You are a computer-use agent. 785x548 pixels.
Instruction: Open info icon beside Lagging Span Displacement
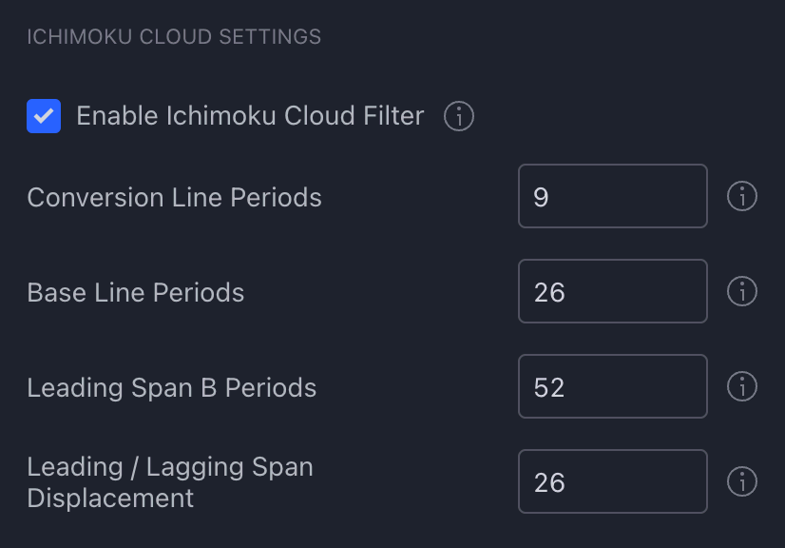pyautogui.click(x=742, y=481)
